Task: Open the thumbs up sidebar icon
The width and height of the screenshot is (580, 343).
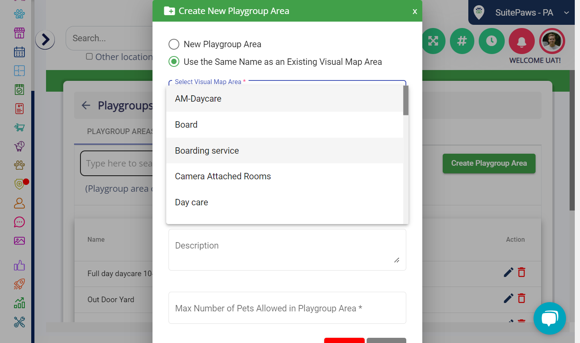Action: click(x=19, y=265)
